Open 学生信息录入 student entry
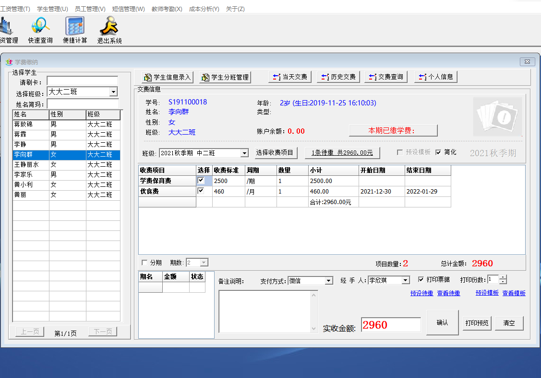 [168, 77]
